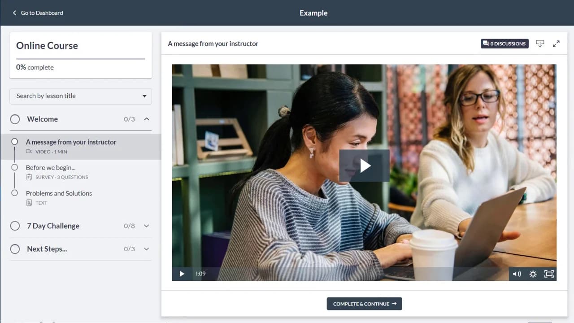Click the back arrow next to Go to Dashboard

15,13
